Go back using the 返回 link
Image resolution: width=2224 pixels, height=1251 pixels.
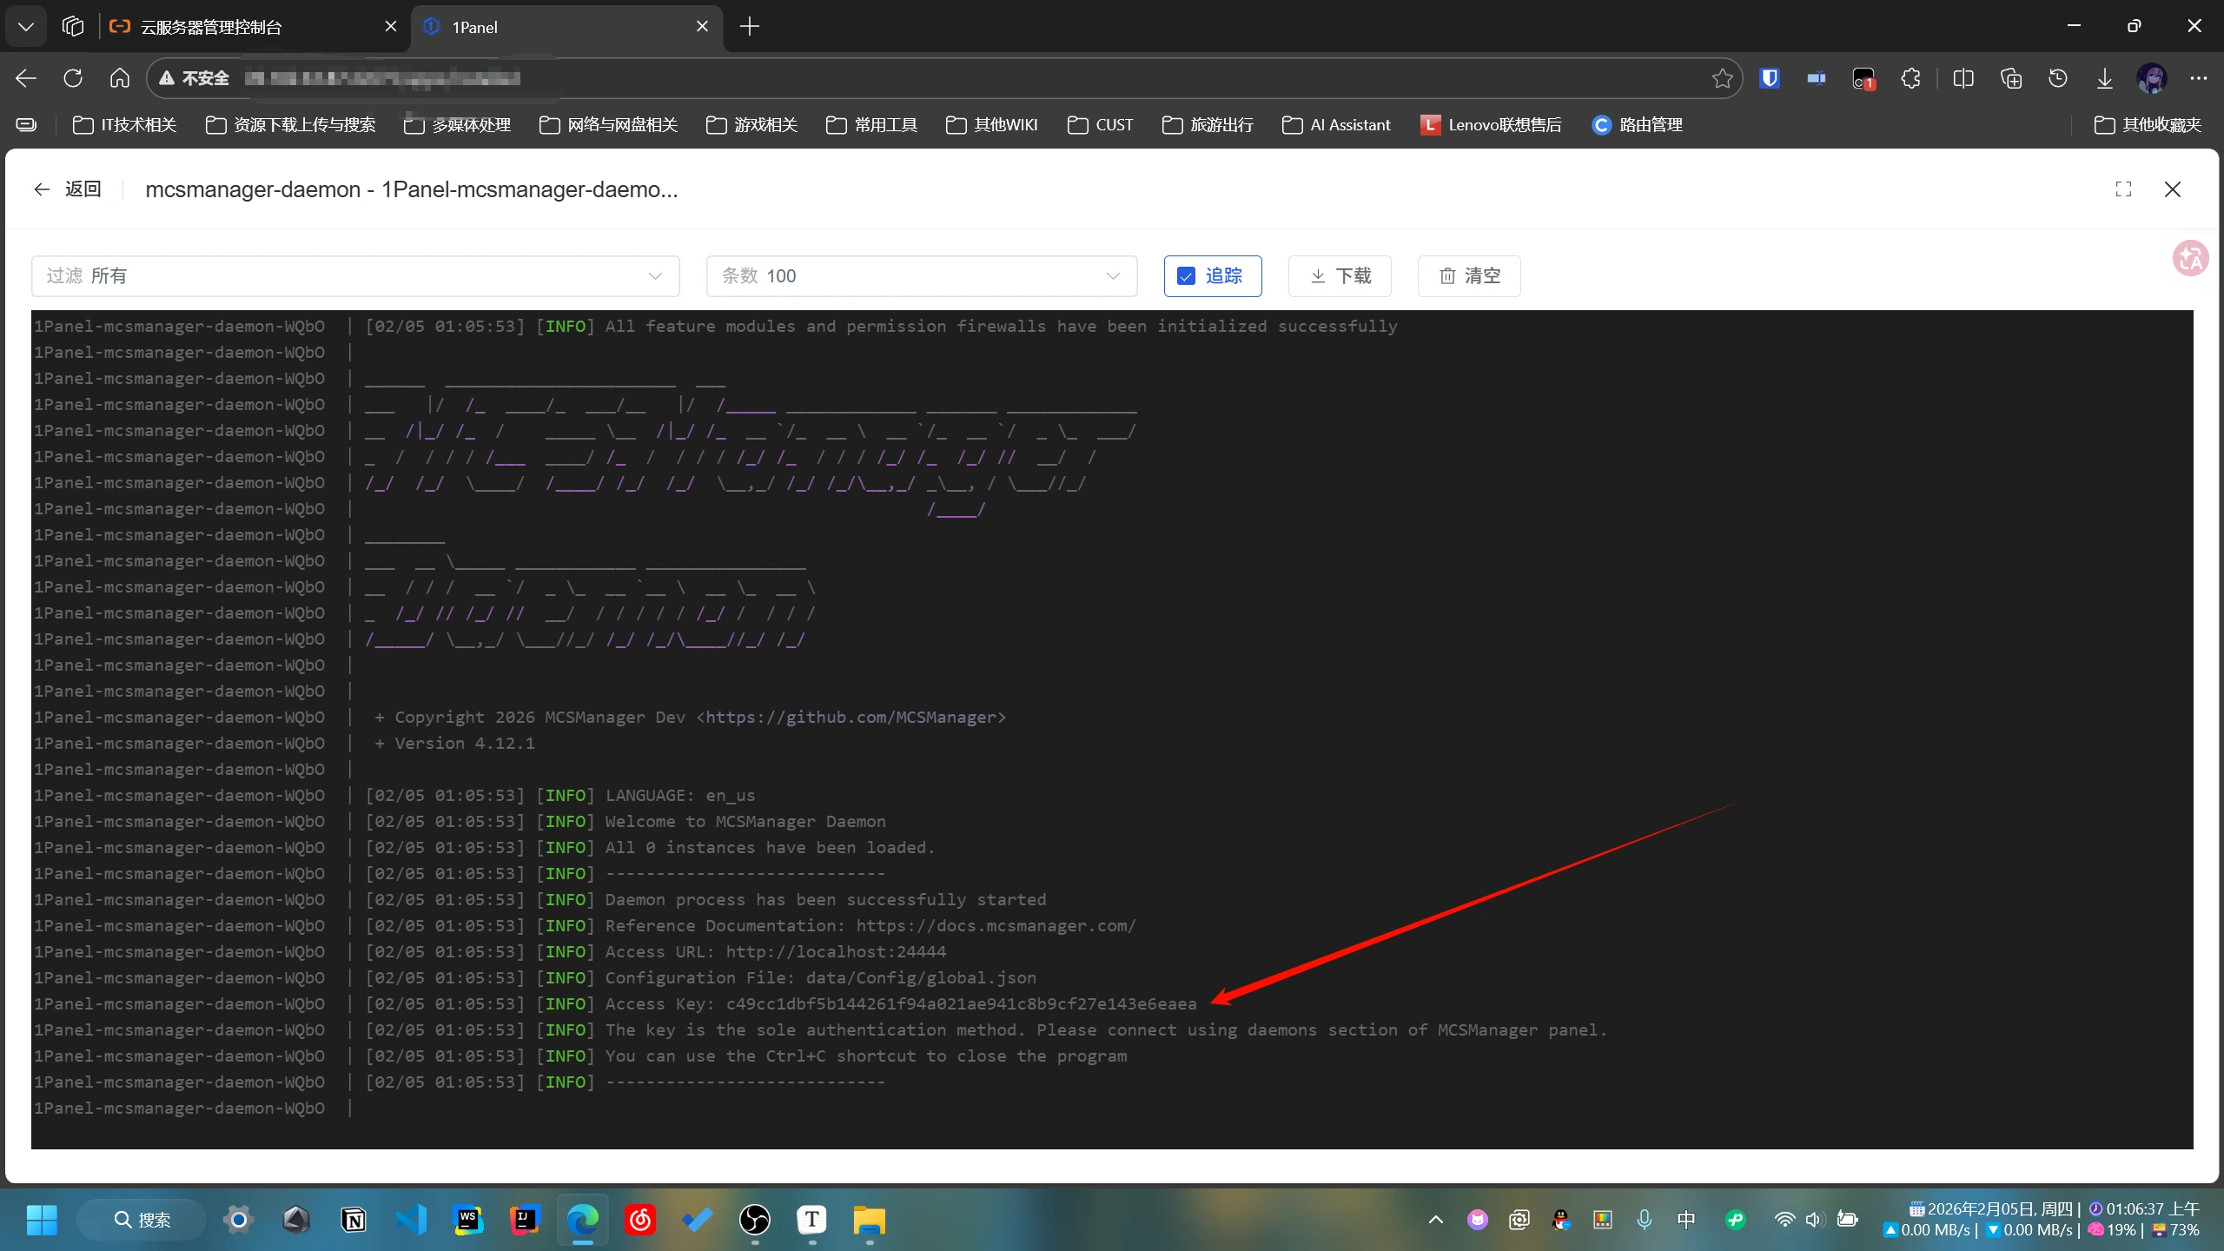click(x=68, y=189)
